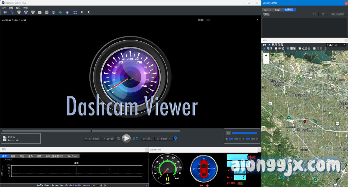Mute audio with the speaker icon
The height and width of the screenshot is (187, 348).
pos(228,133)
